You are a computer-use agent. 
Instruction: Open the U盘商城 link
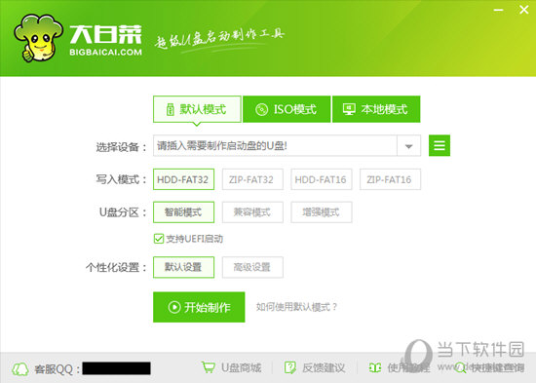241,368
